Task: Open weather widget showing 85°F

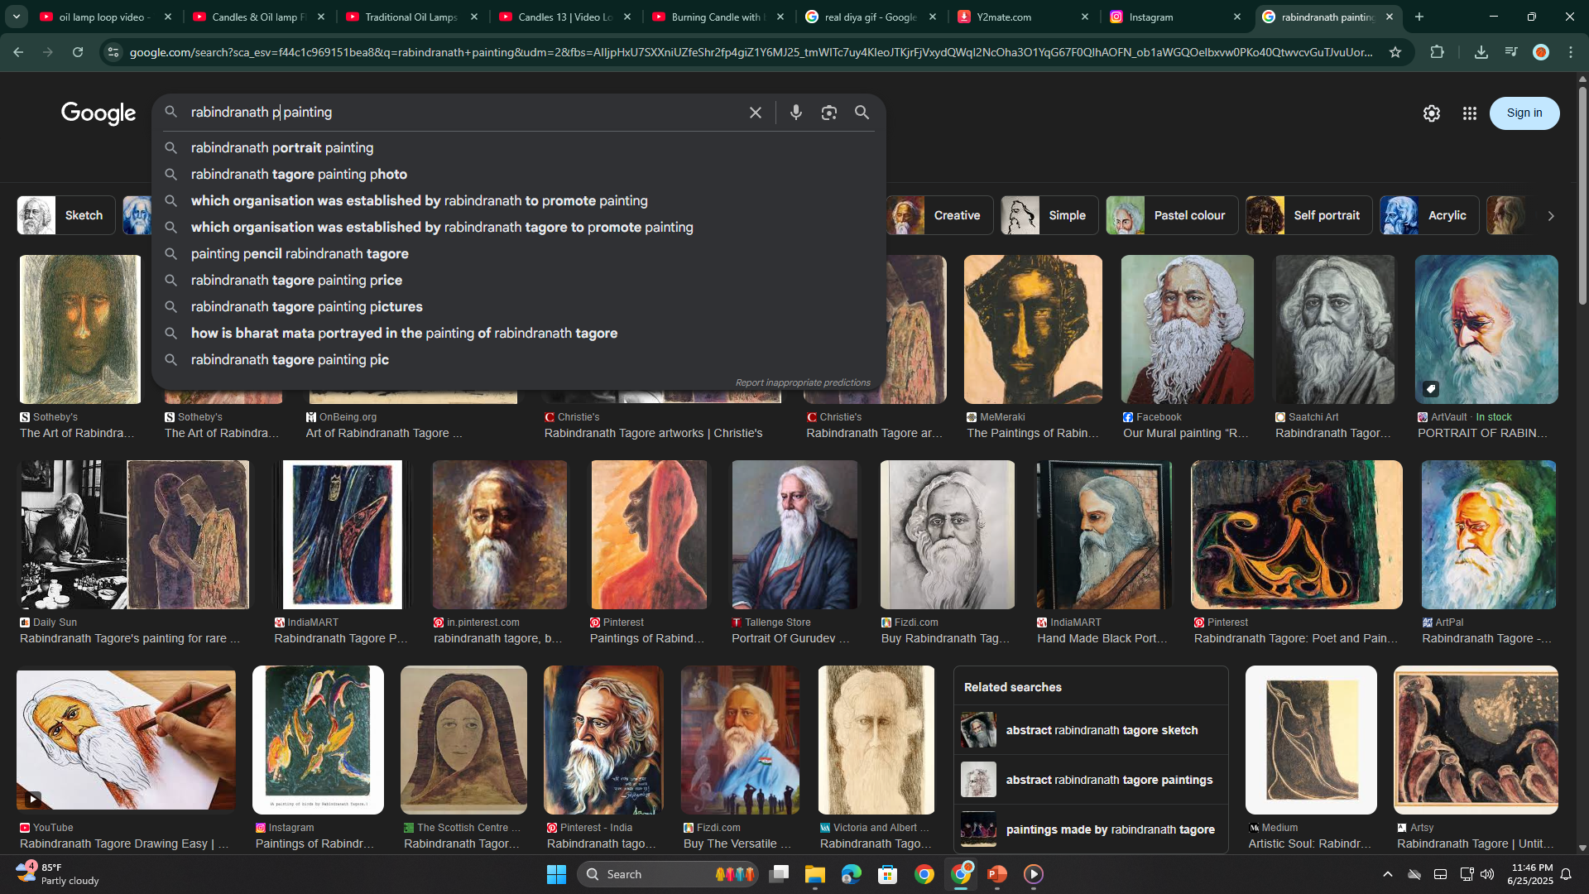Action: tap(58, 874)
